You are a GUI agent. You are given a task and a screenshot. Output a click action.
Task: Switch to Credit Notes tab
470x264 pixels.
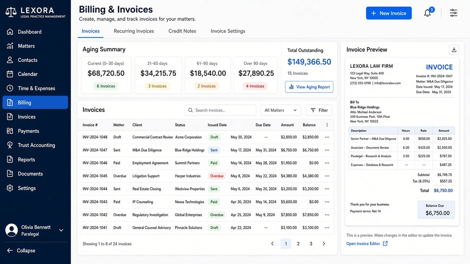point(182,31)
